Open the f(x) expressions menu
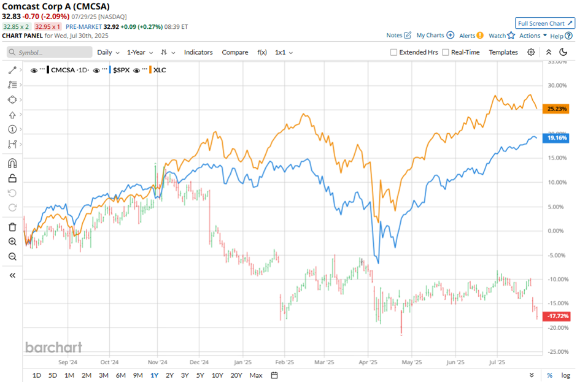 pos(261,52)
